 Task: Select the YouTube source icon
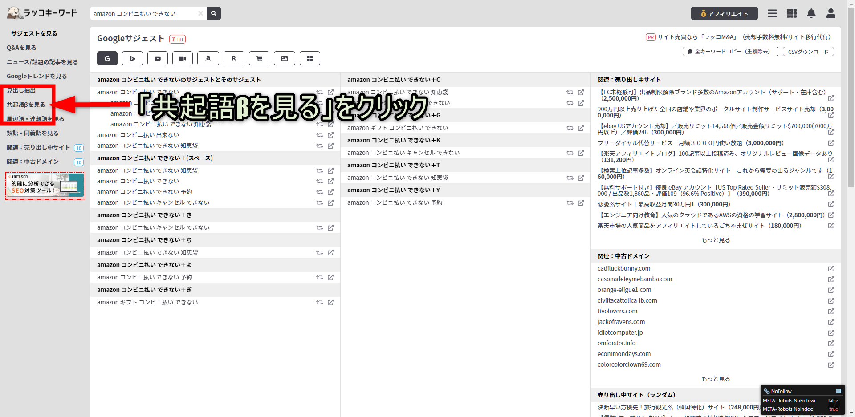coord(158,58)
